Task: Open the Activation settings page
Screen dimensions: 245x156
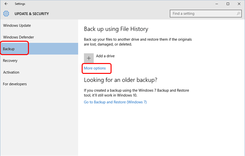Action: [x=11, y=72]
